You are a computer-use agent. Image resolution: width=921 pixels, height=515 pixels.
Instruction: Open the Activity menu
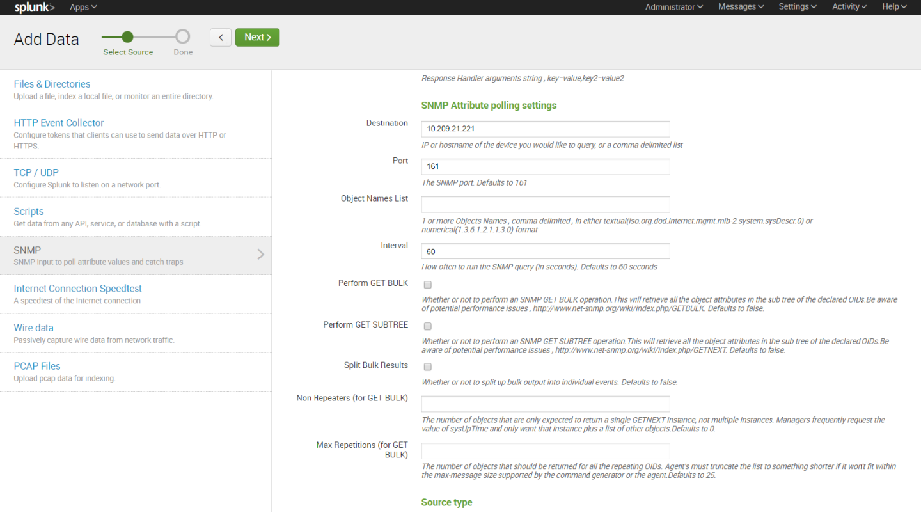click(848, 7)
